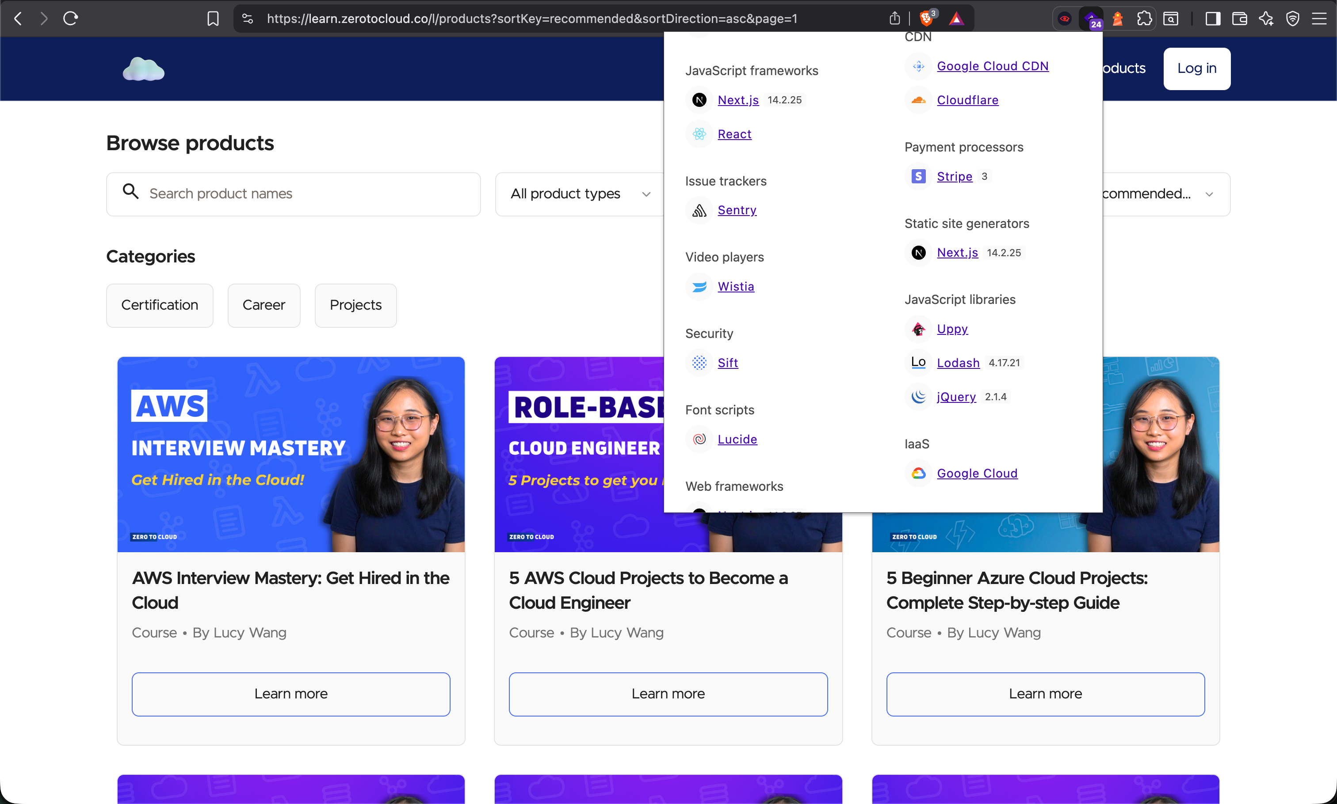Screen dimensions: 1337x804
Task: Filter by Career category
Action: pos(264,306)
